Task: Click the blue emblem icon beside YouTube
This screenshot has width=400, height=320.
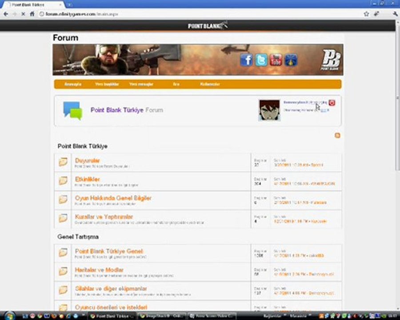Action: [x=291, y=60]
